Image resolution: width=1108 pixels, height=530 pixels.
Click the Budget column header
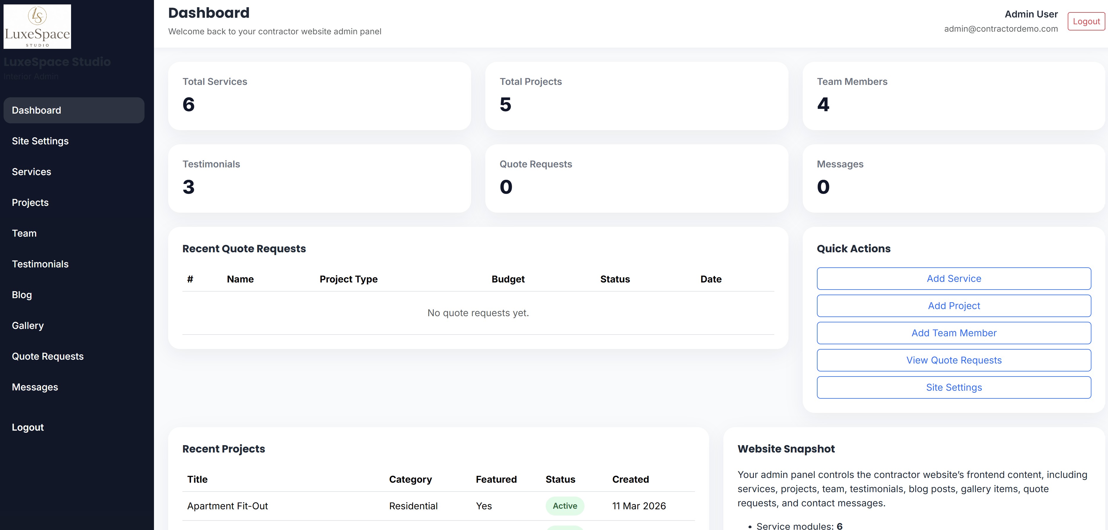[508, 279]
